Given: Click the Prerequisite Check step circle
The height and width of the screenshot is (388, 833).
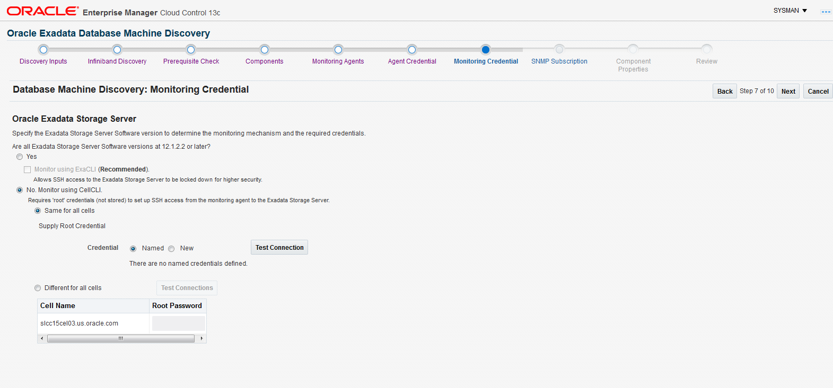Looking at the screenshot, I should click(191, 50).
